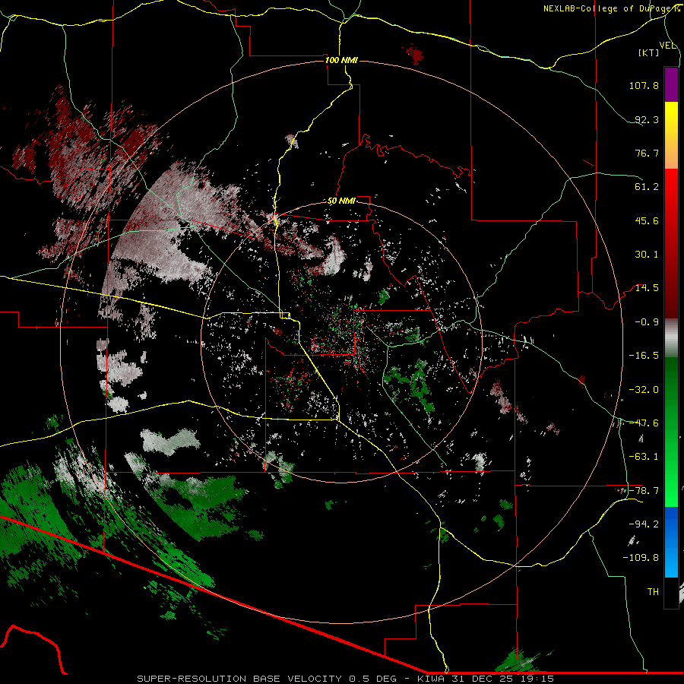
Task: Select the 45.6 legend value
Action: tap(647, 220)
